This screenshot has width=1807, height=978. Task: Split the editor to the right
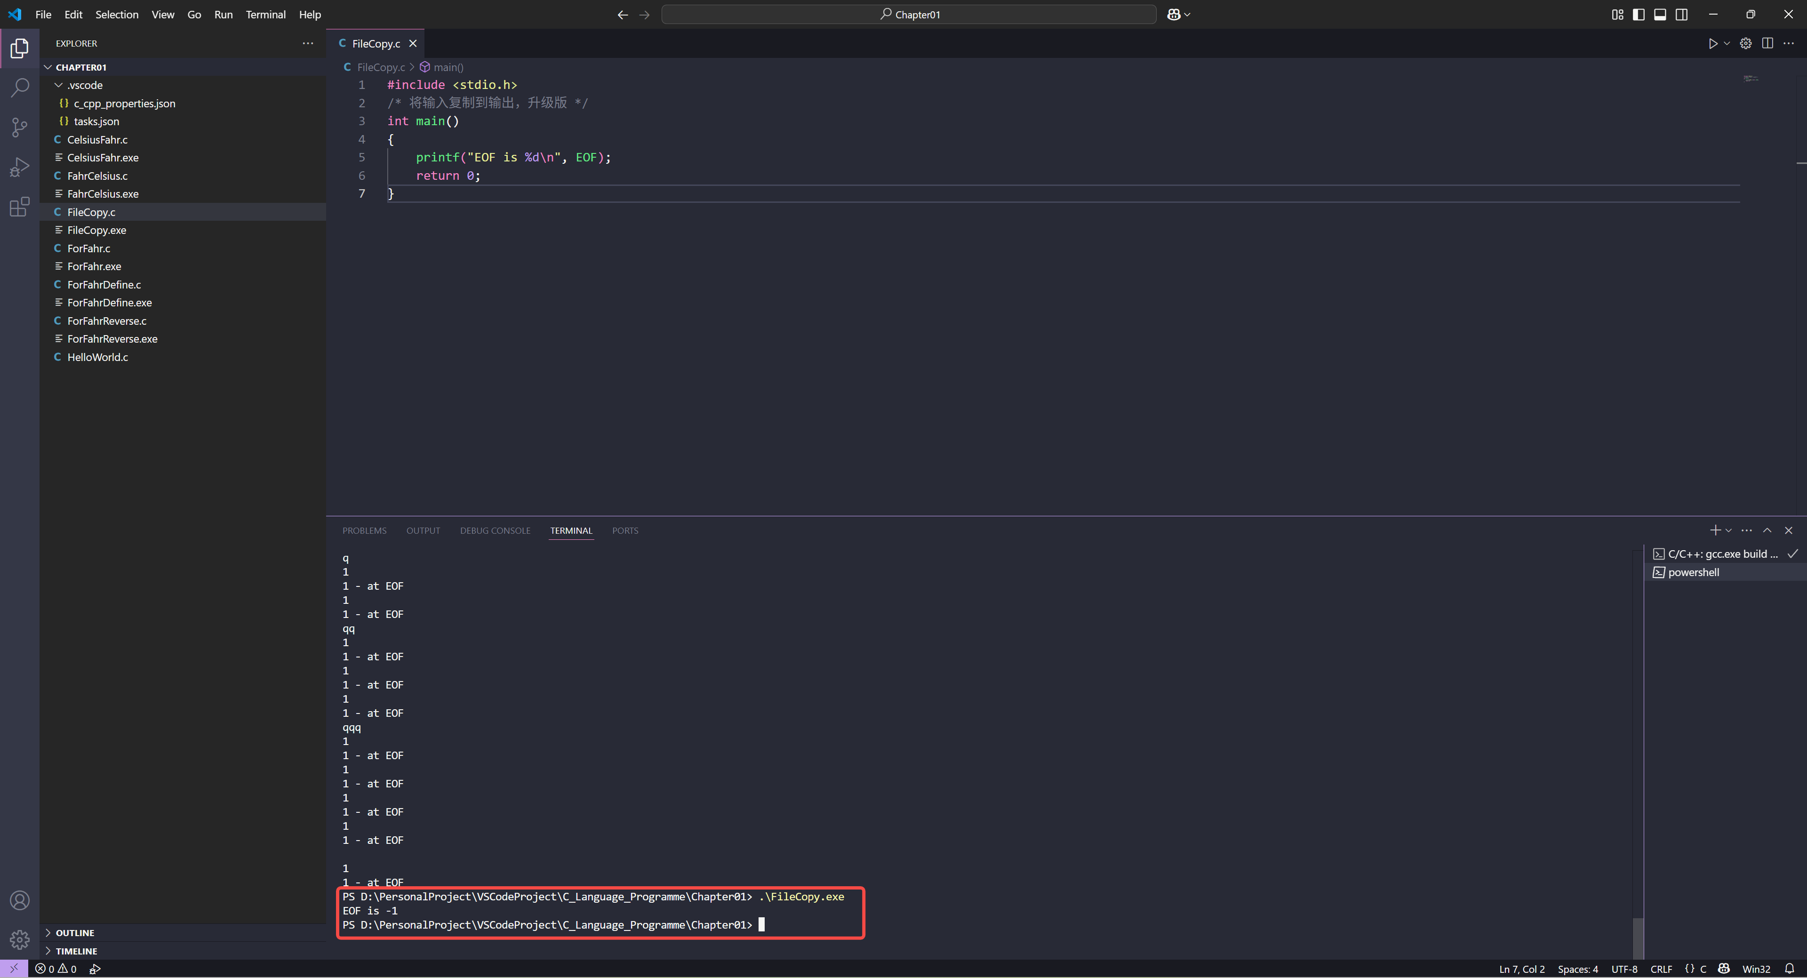1767,43
